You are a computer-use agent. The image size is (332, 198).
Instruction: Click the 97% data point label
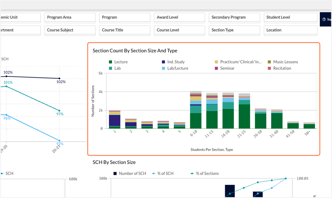pos(60,114)
